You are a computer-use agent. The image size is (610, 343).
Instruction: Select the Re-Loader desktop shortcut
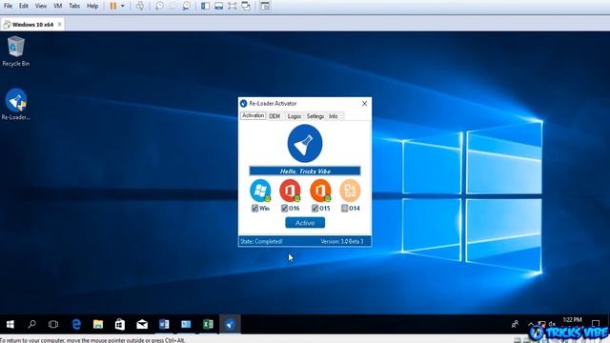click(x=16, y=105)
